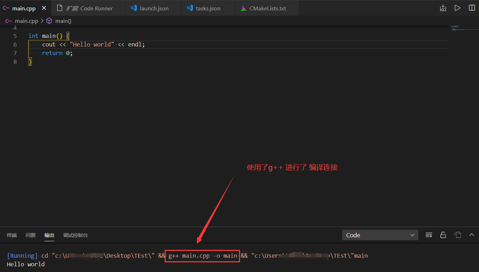Toggle the output scroll lock
479x272 pixels.
(x=443, y=235)
